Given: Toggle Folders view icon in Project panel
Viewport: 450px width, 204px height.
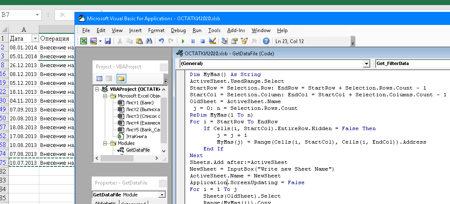Looking at the screenshot, I should [121, 78].
